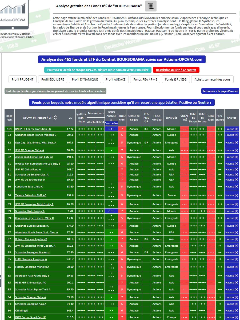Open EdRF Strategic Emerging A
The width and height of the screenshot is (240, 320).
tap(31, 259)
